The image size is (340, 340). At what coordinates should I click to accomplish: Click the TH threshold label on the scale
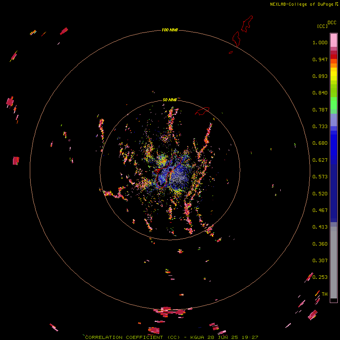click(325, 294)
